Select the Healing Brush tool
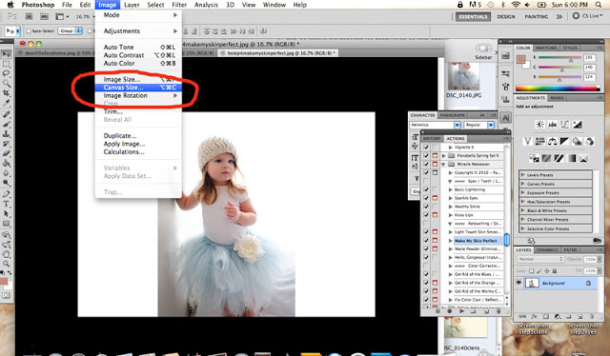 [x=7, y=114]
